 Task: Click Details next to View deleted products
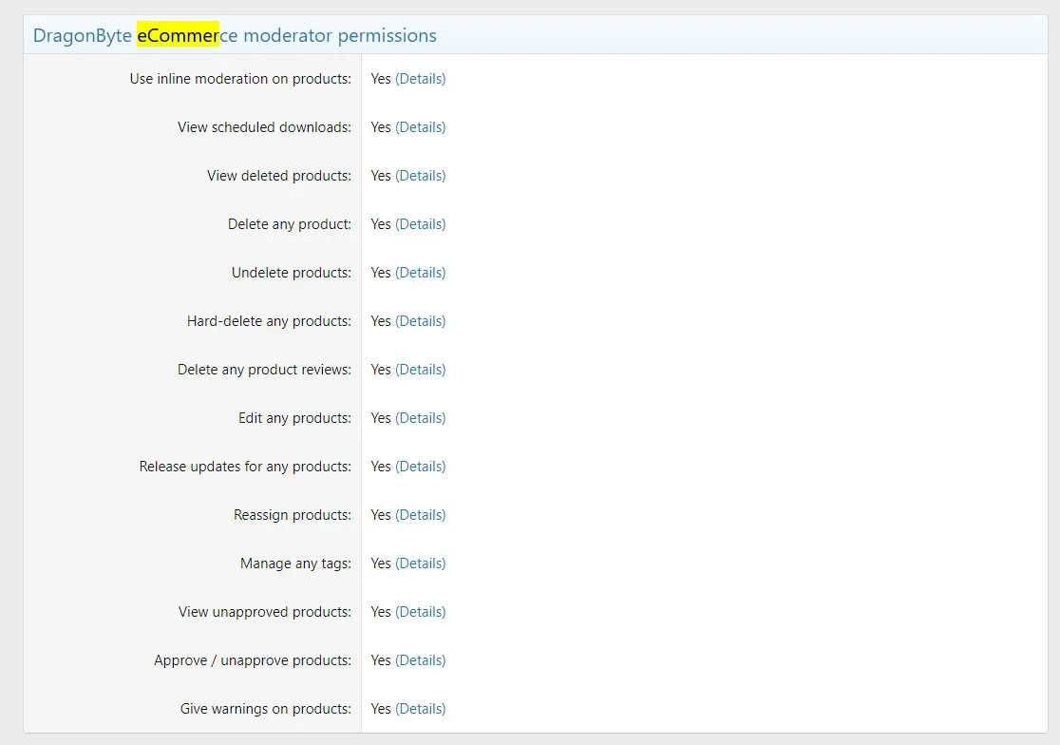[420, 176]
